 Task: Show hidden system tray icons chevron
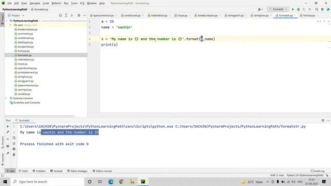tap(267, 181)
